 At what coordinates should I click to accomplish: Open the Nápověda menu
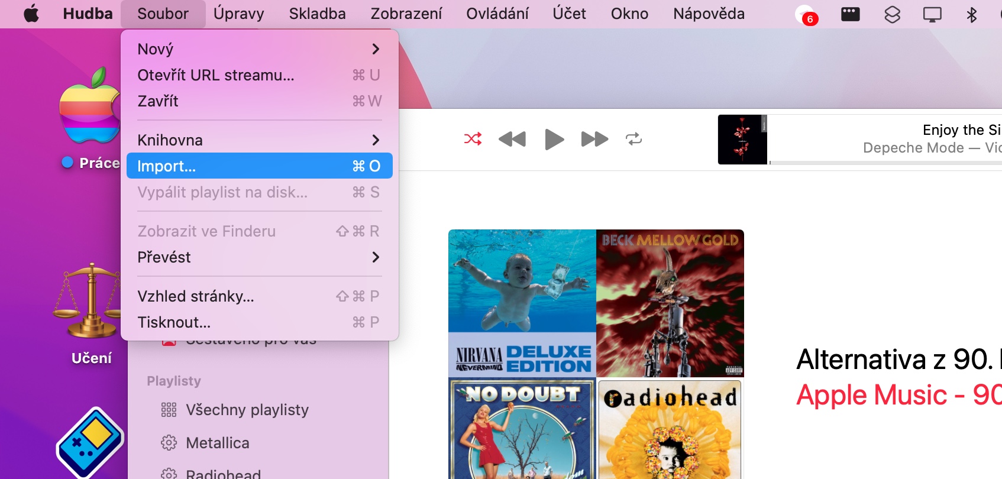click(709, 14)
